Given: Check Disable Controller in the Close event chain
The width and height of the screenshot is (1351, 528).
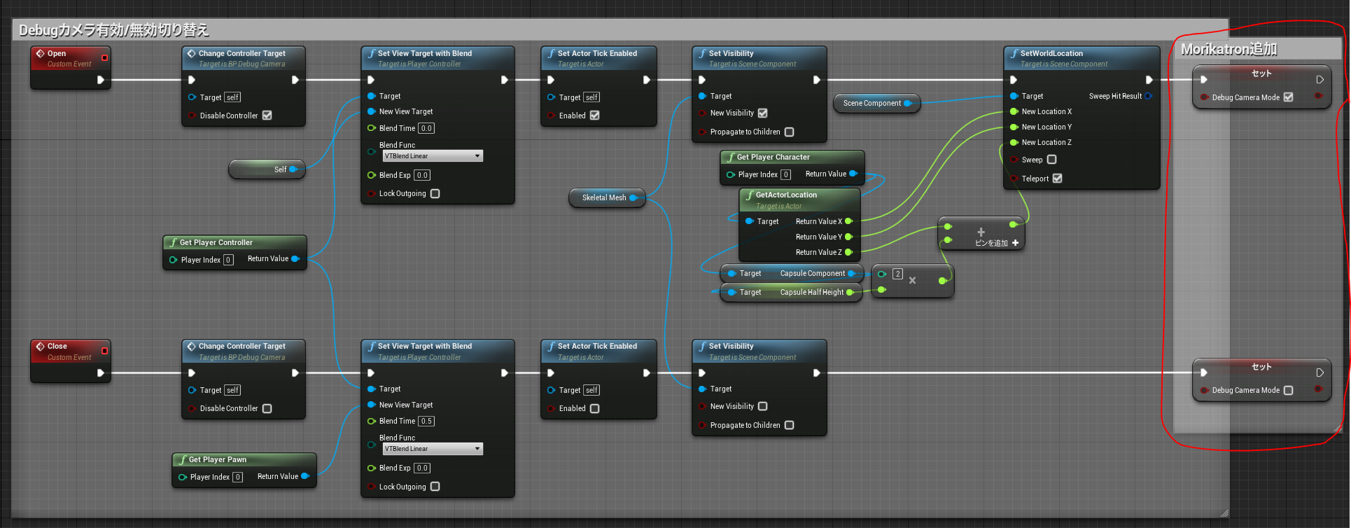Looking at the screenshot, I should (x=267, y=408).
